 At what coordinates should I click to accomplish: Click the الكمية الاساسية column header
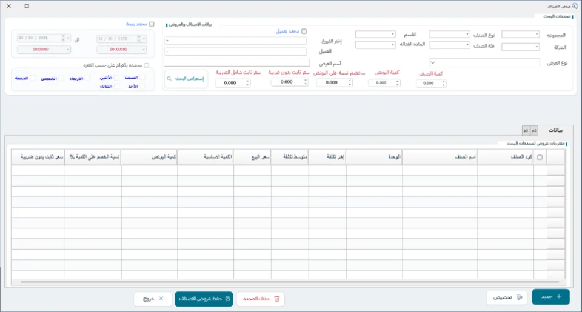tap(206, 157)
